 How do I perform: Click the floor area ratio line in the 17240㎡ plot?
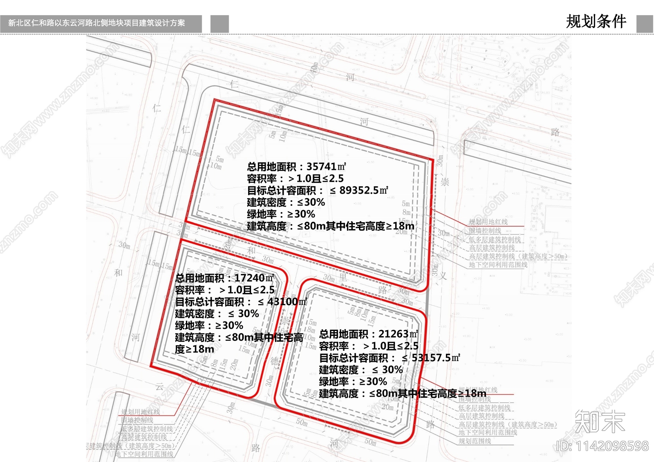(225, 290)
